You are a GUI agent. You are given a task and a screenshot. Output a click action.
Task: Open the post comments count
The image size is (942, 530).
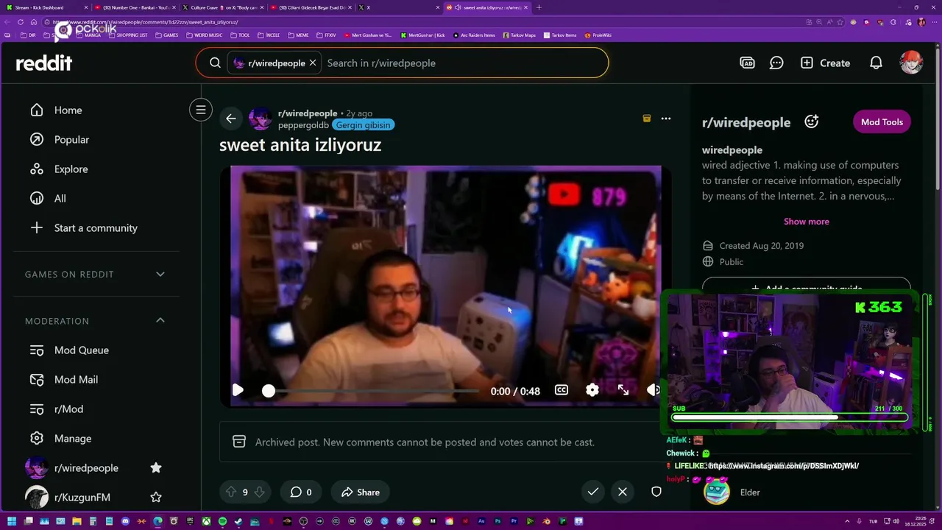click(300, 492)
